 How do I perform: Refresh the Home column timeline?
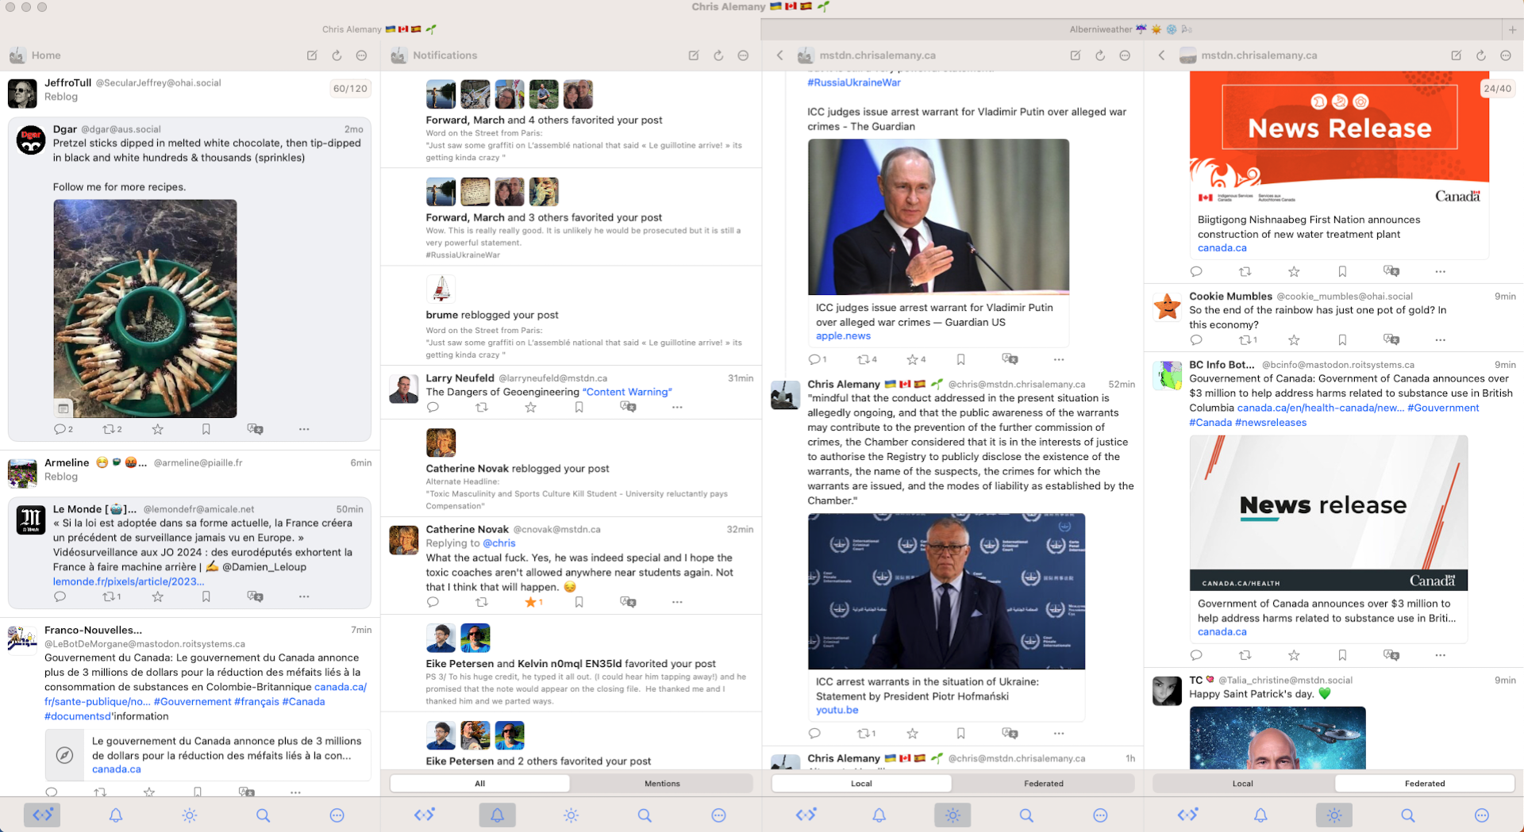coord(337,56)
